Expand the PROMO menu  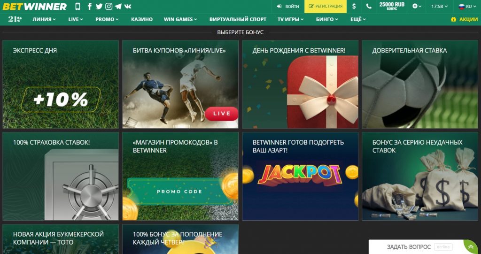[x=107, y=19]
